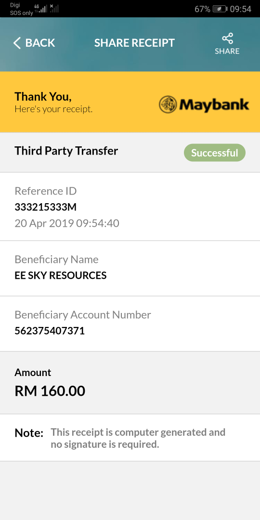The height and width of the screenshot is (520, 260).
Task: Tap the Maybank wordmark text
Action: pyautogui.click(x=214, y=105)
